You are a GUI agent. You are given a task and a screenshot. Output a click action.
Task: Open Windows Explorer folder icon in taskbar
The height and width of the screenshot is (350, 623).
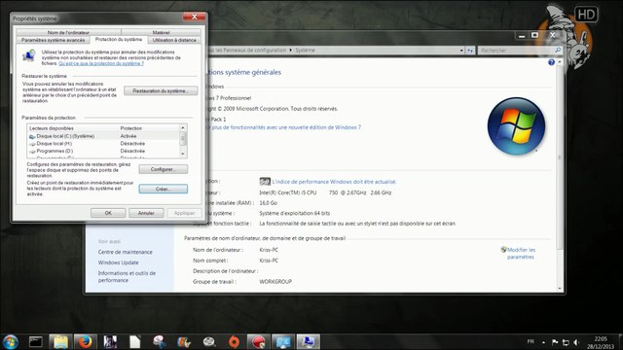60,341
